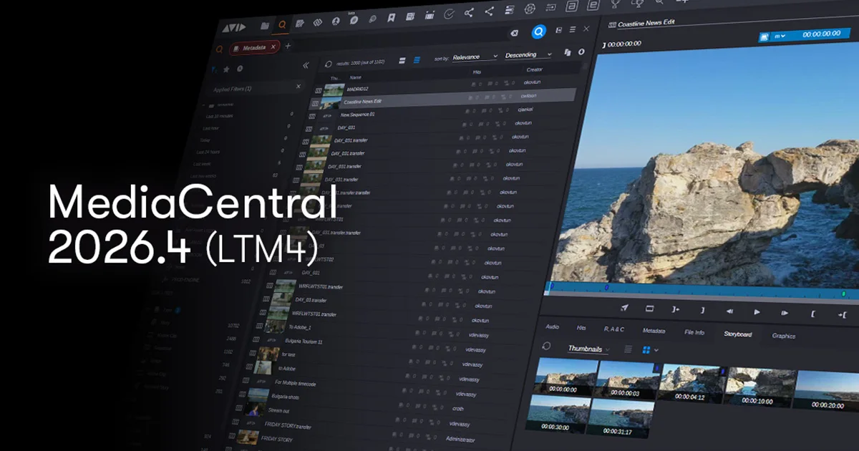The width and height of the screenshot is (859, 451).
Task: Click the Name column header
Action: (356, 77)
